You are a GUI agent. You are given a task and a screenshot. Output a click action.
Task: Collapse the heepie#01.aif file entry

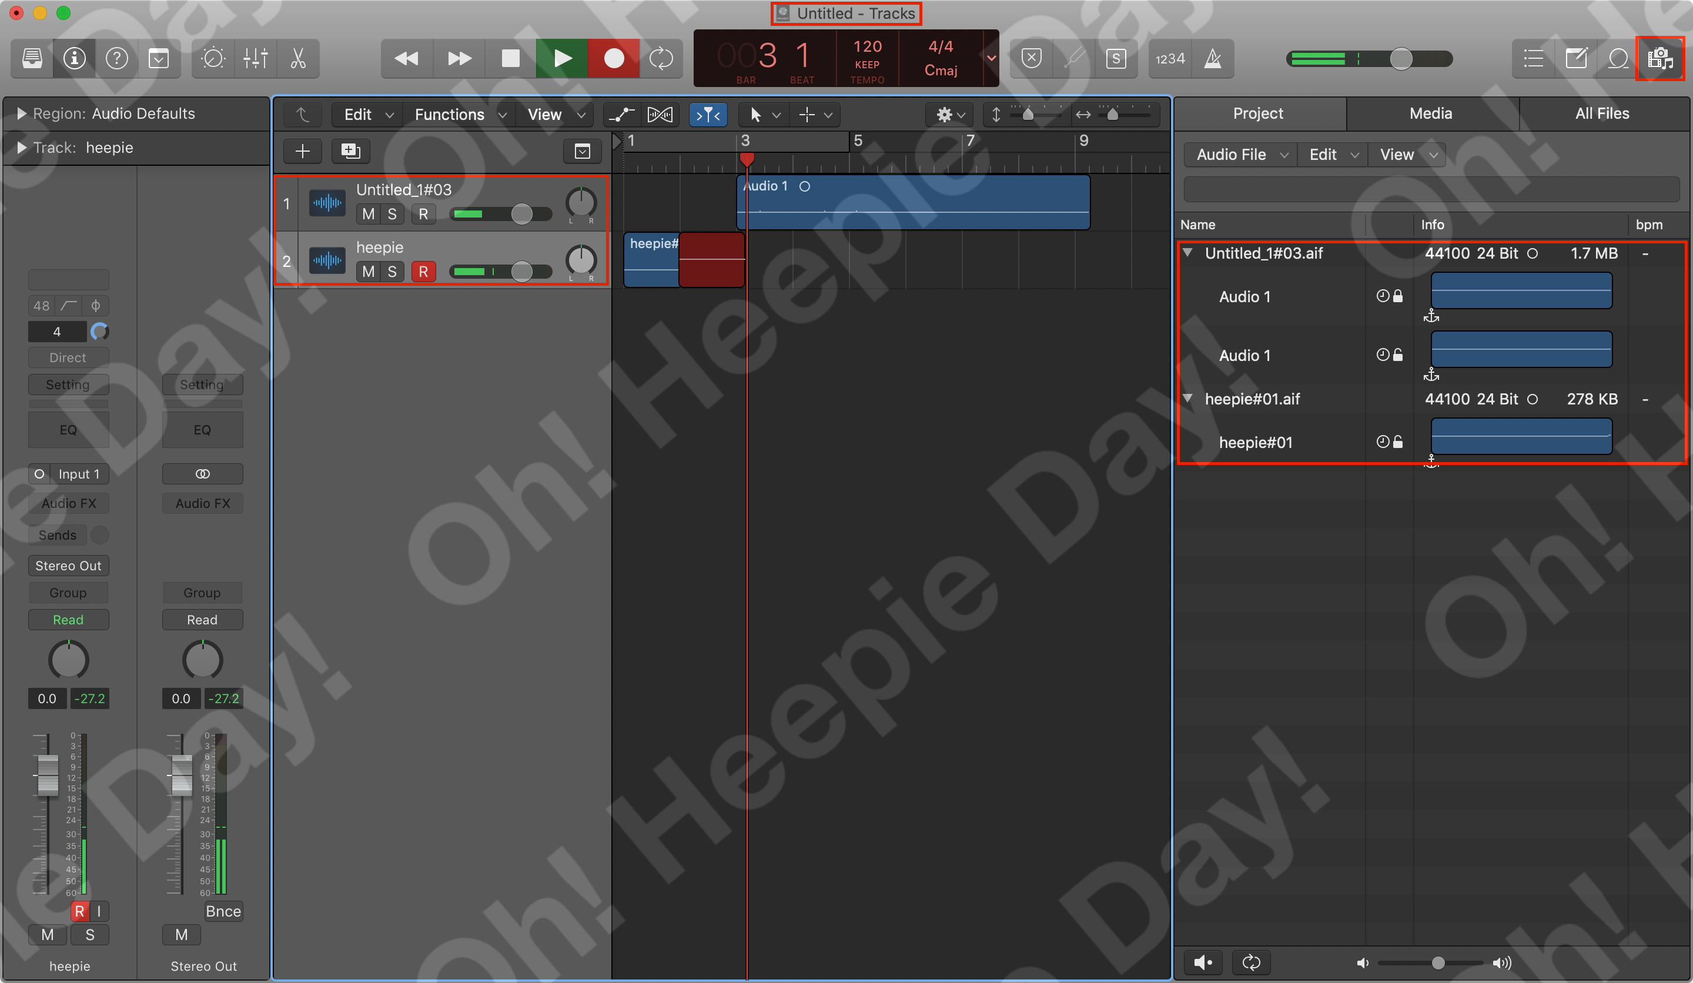pyautogui.click(x=1188, y=399)
